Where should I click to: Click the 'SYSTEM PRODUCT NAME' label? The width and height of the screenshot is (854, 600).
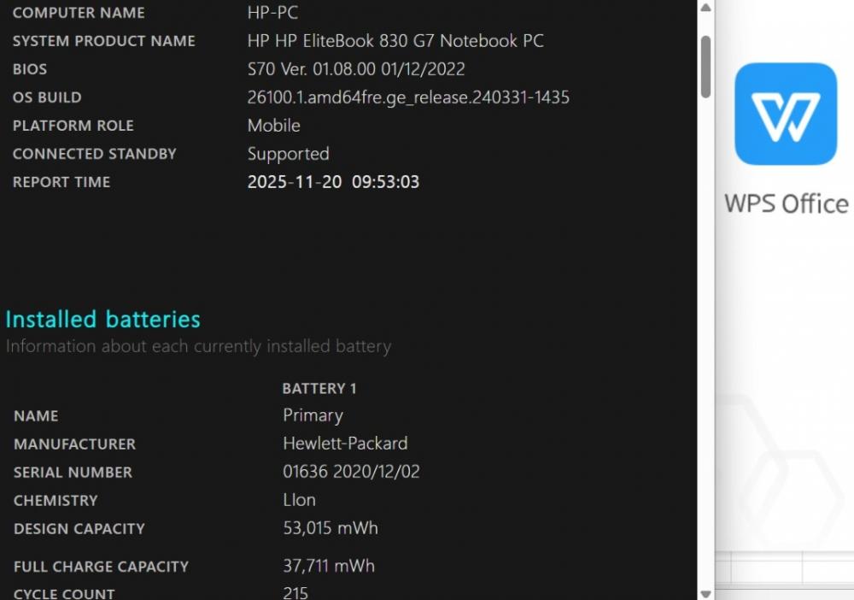(104, 41)
